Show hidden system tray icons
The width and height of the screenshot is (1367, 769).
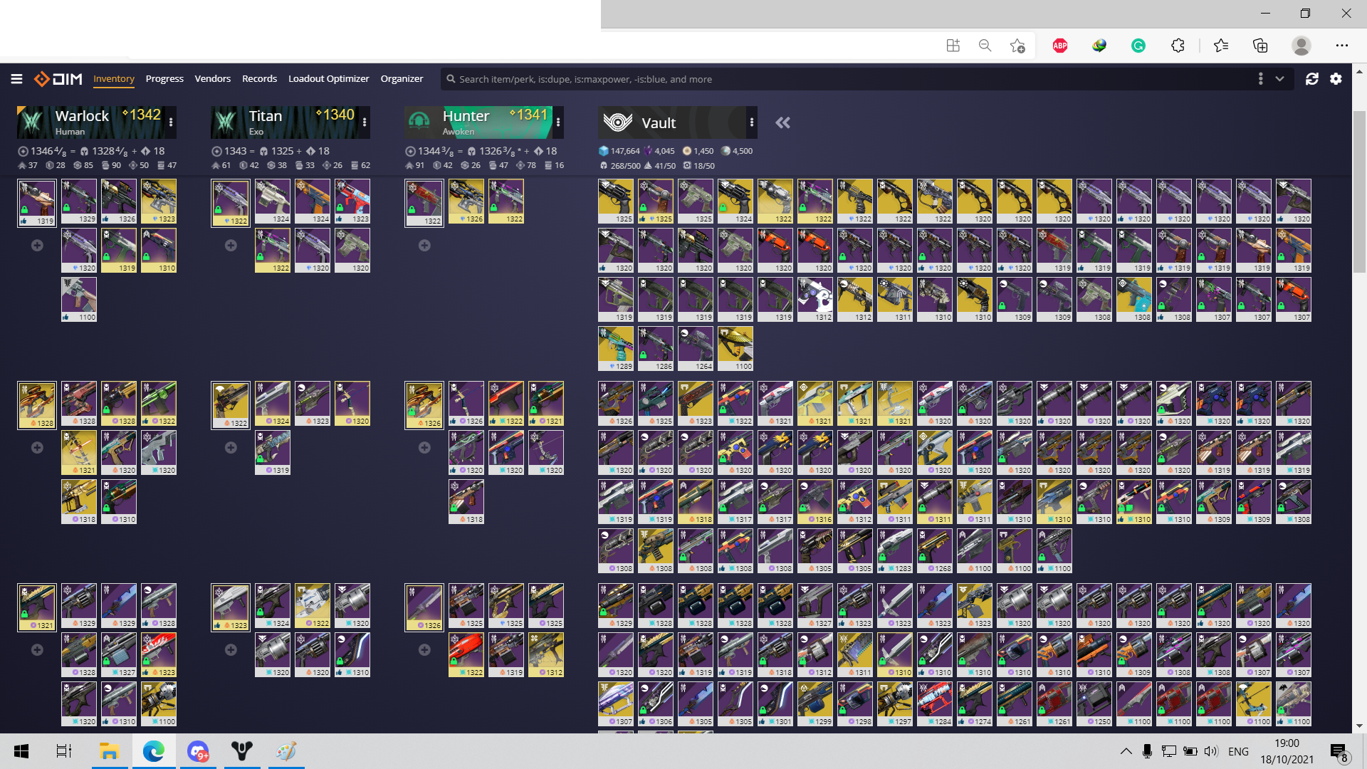[x=1126, y=751]
